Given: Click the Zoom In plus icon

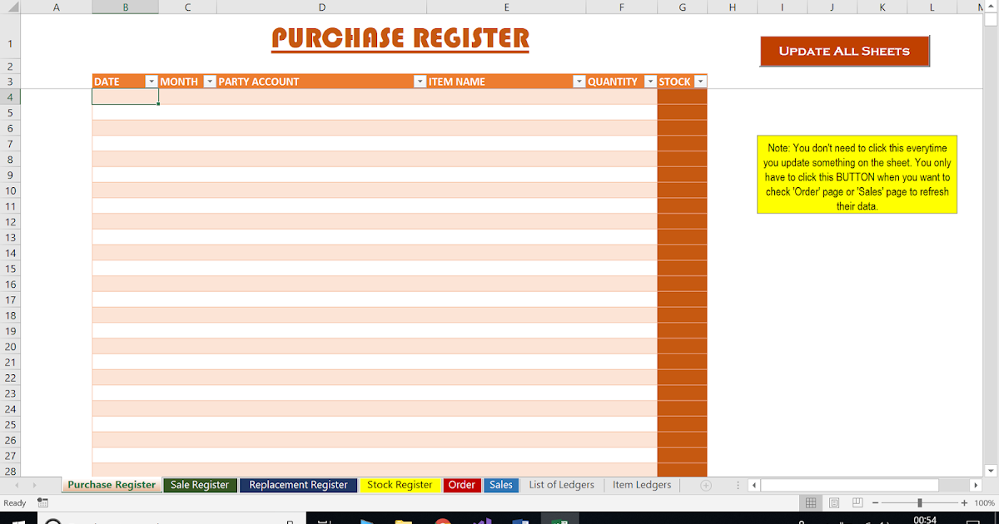Looking at the screenshot, I should [x=964, y=502].
